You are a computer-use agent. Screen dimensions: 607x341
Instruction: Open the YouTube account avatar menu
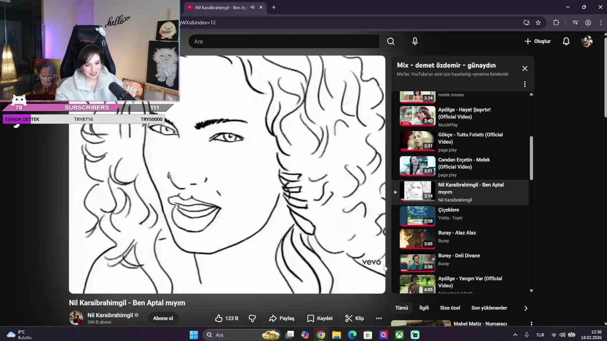click(587, 41)
